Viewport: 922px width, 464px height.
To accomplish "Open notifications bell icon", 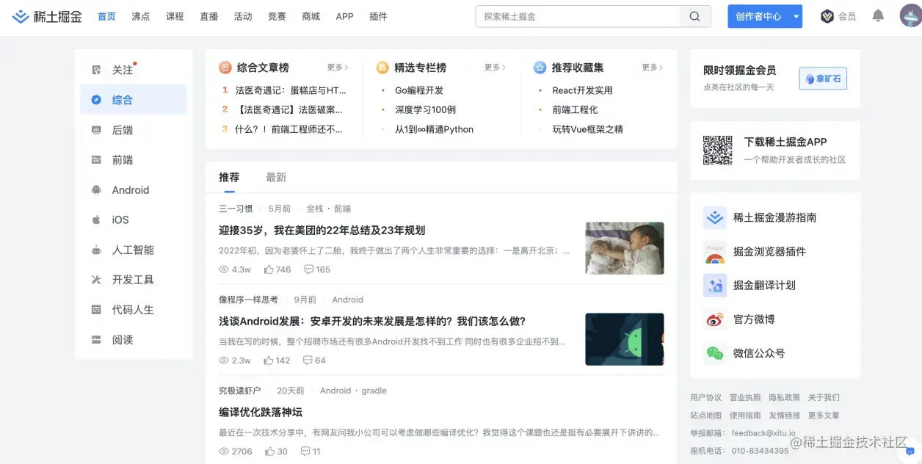I will [878, 15].
